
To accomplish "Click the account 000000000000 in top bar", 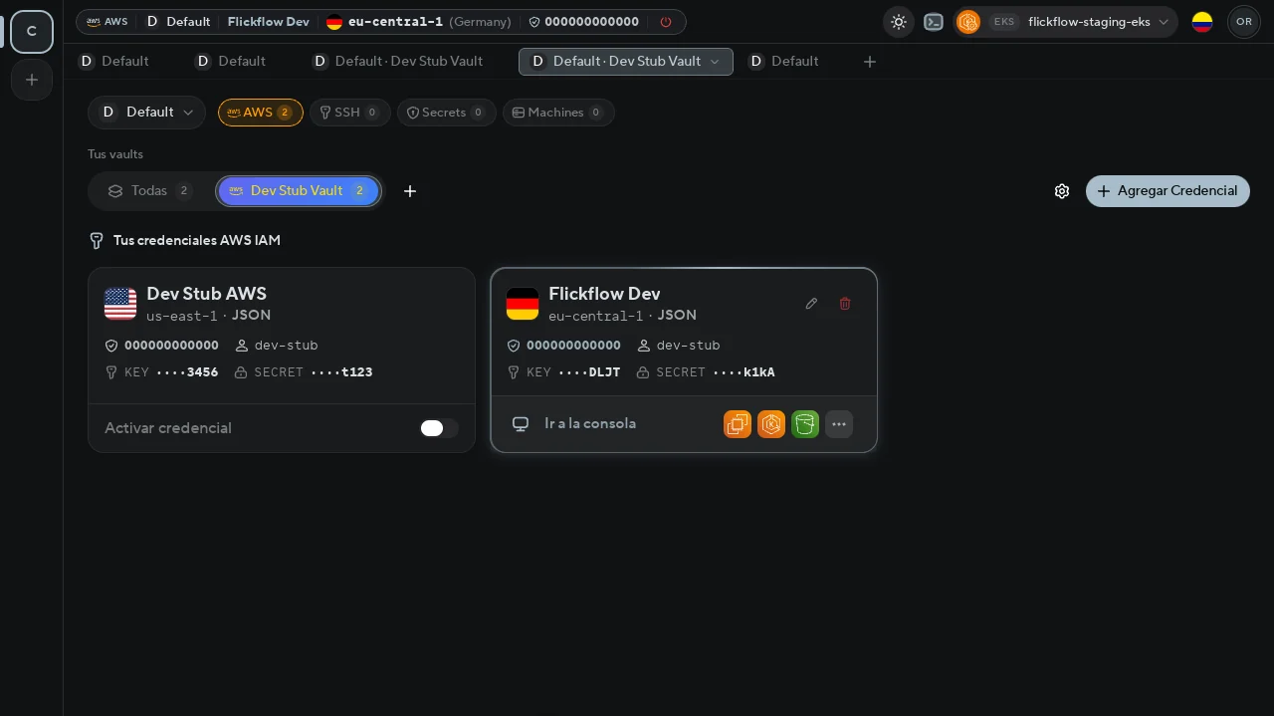I will pos(592,22).
